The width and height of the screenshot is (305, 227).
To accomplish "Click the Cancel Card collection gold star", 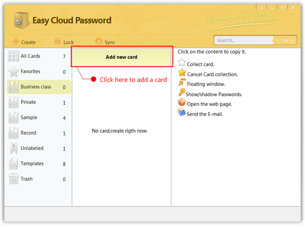I will [x=182, y=72].
